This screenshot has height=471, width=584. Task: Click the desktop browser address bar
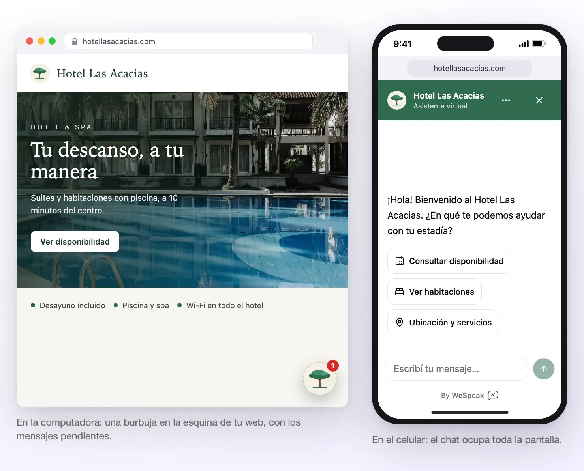point(188,41)
